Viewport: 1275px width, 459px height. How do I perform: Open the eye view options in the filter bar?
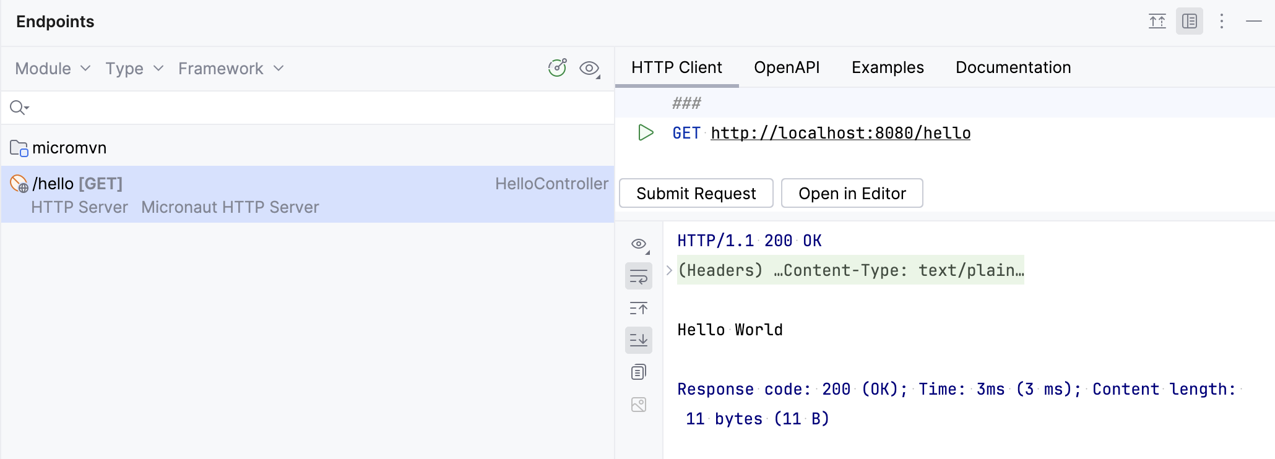pos(589,68)
